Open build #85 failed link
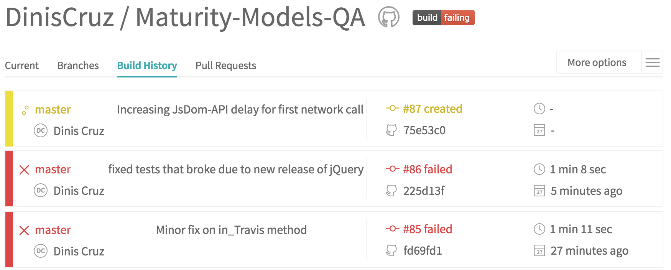671x270 pixels. pos(427,229)
